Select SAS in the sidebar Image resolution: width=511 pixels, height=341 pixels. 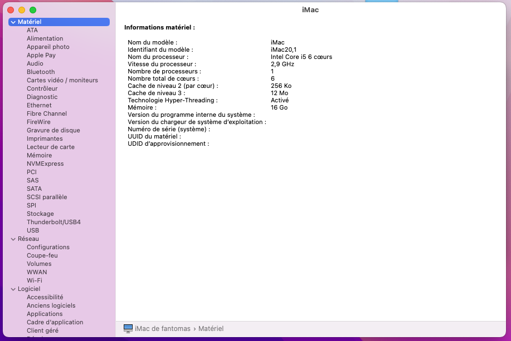pos(32,180)
